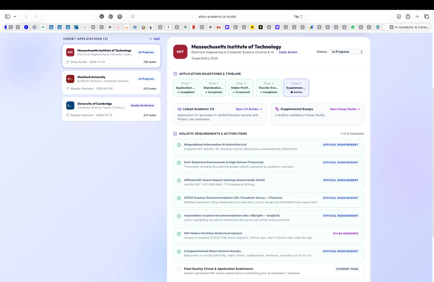Add a new target application

click(154, 39)
